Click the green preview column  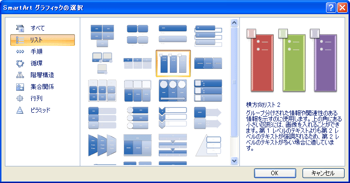[x=294, y=63]
